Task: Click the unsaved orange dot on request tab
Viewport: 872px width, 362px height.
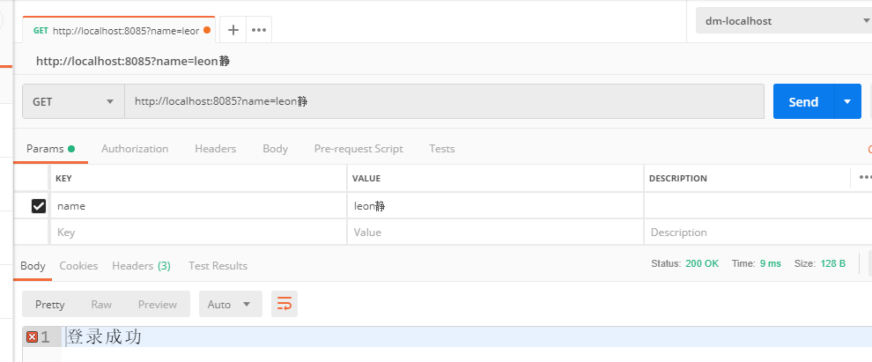Action: pyautogui.click(x=207, y=30)
